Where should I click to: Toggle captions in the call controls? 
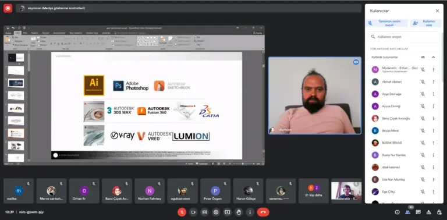coord(204,212)
